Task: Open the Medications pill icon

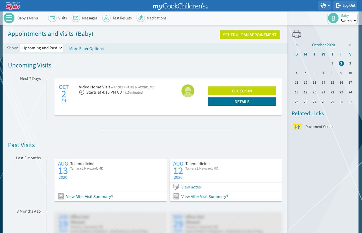Action: (x=141, y=18)
